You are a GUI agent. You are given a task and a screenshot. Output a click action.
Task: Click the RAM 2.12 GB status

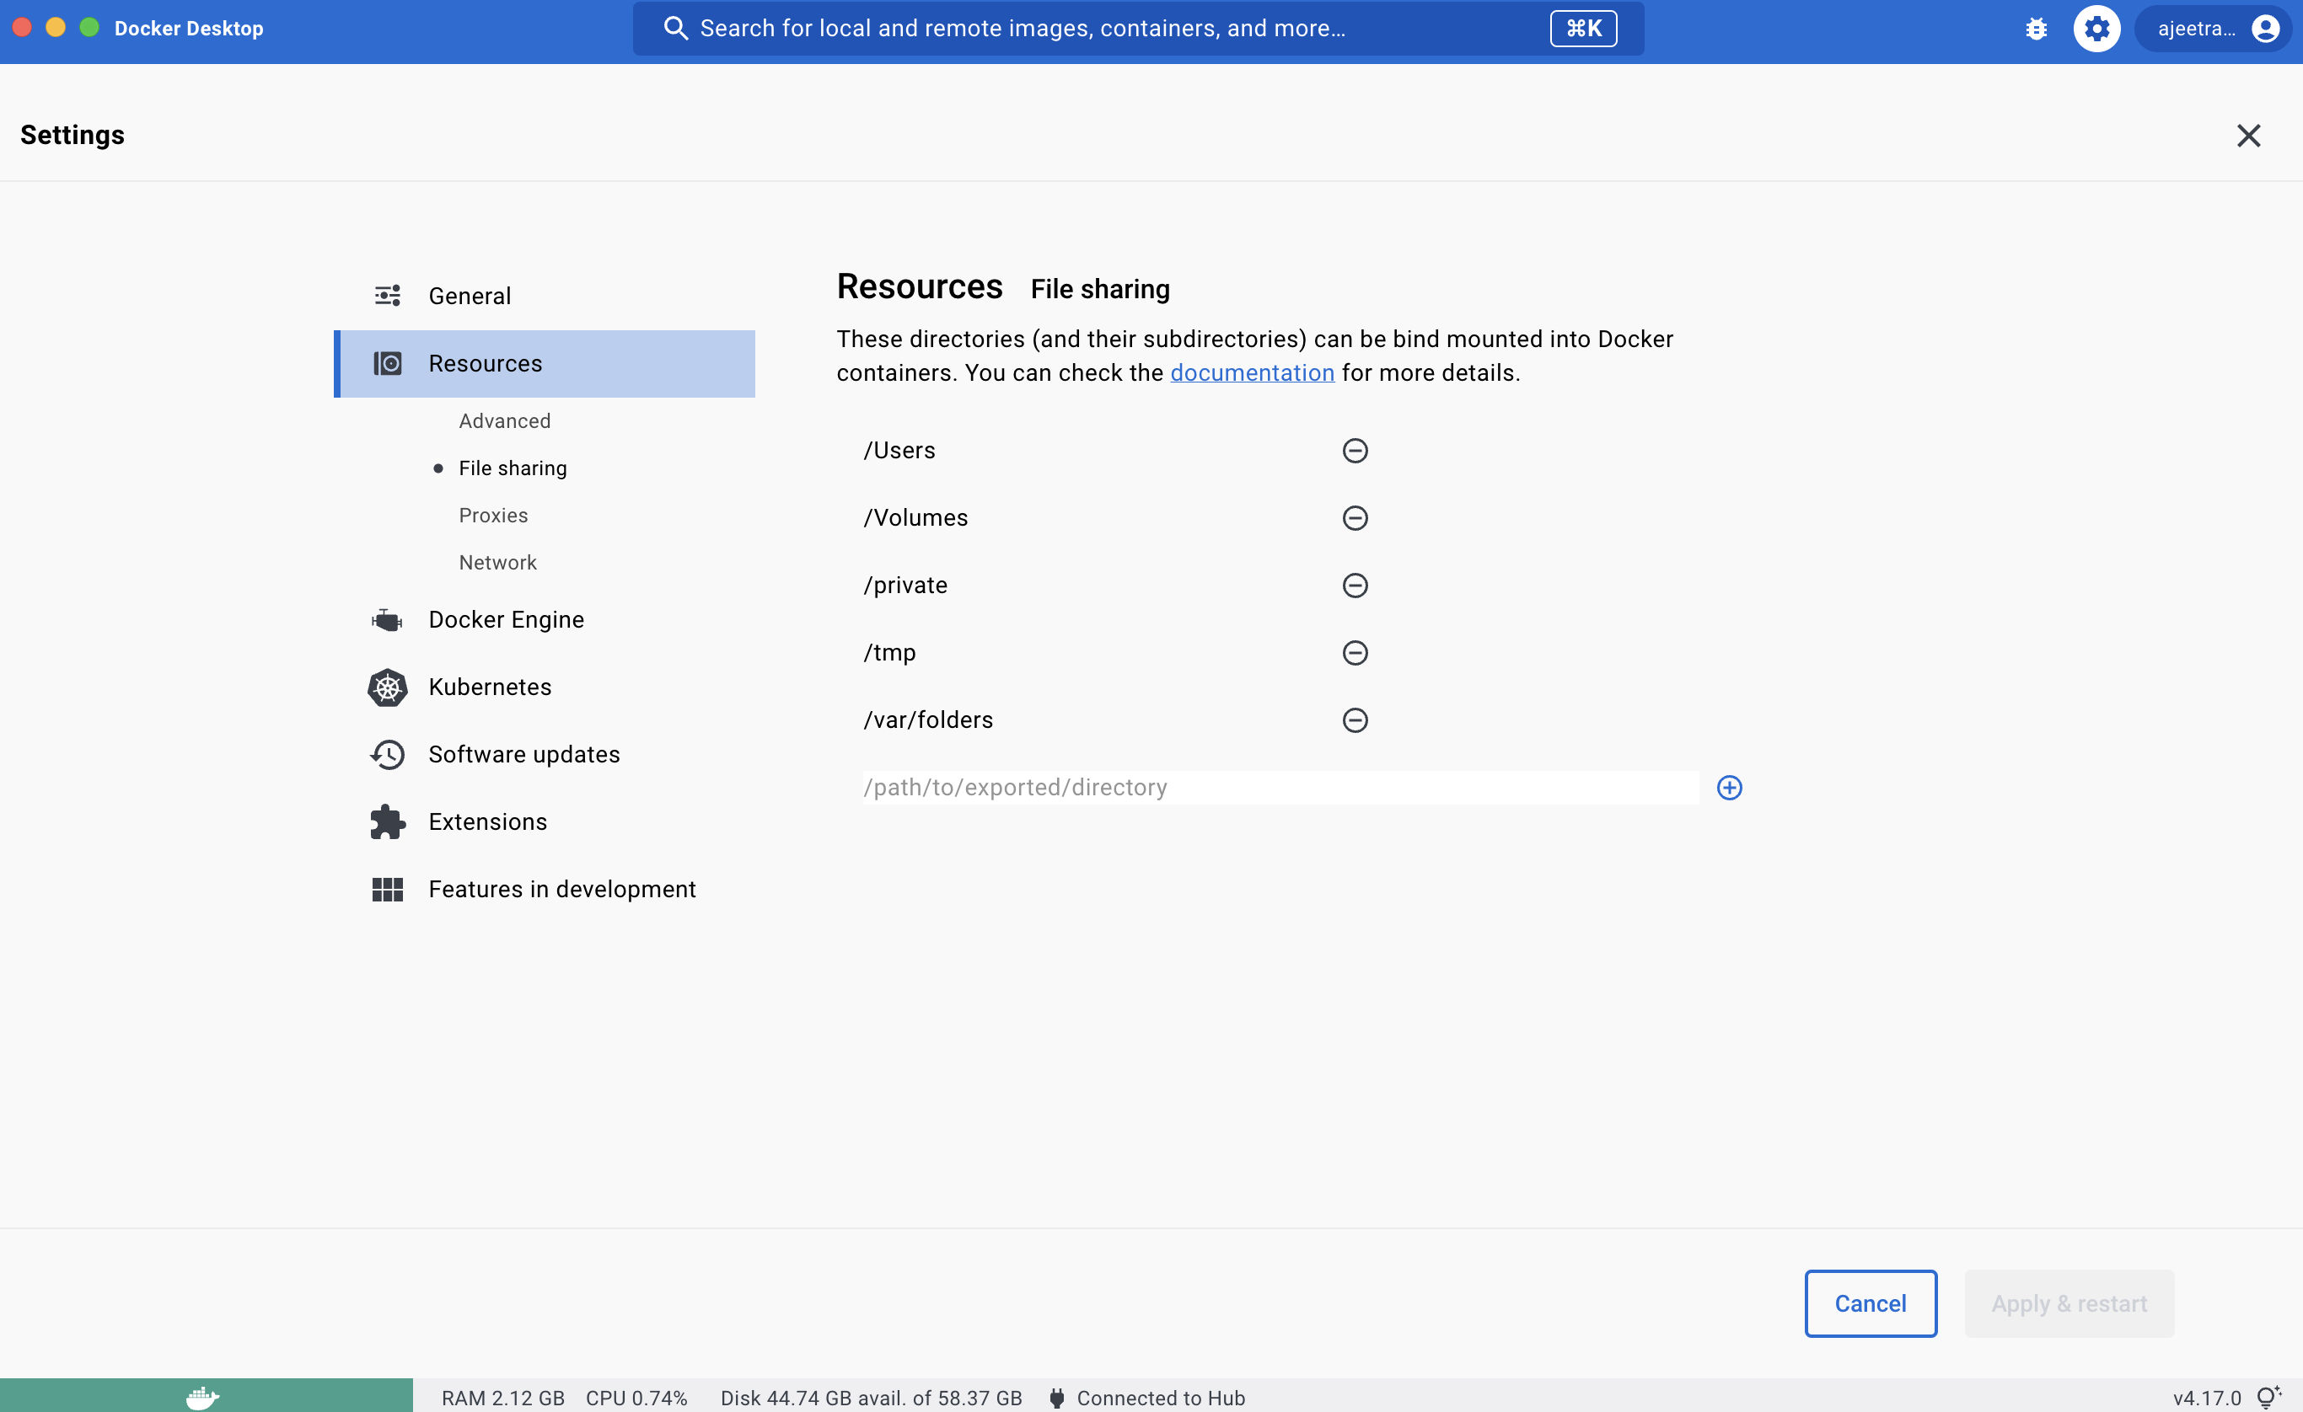[503, 1398]
